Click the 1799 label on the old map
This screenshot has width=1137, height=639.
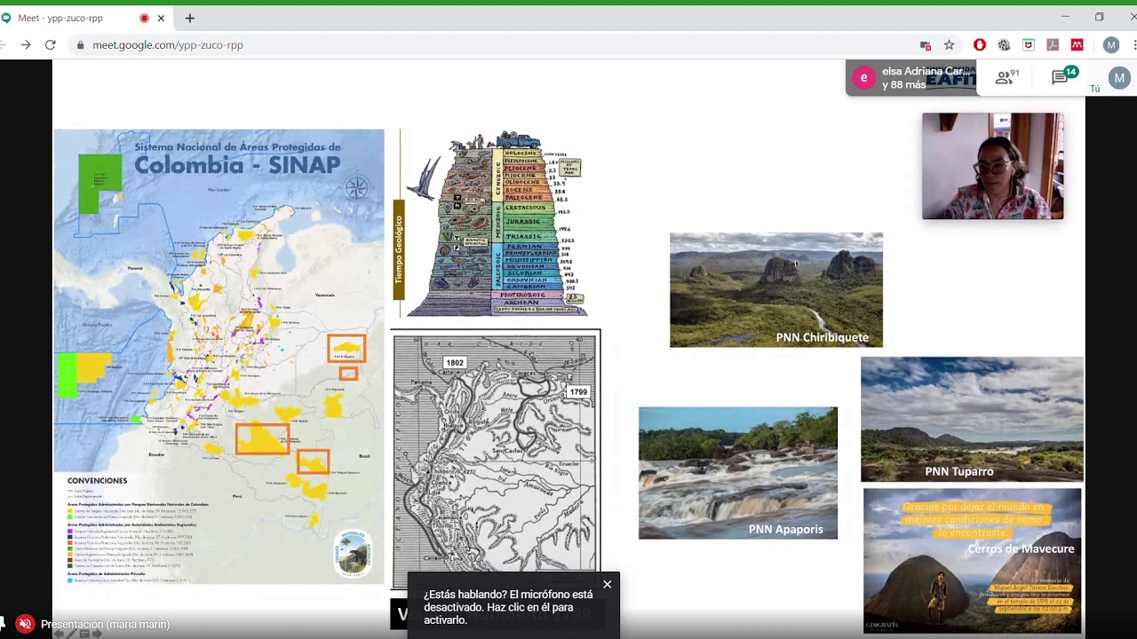coord(578,391)
